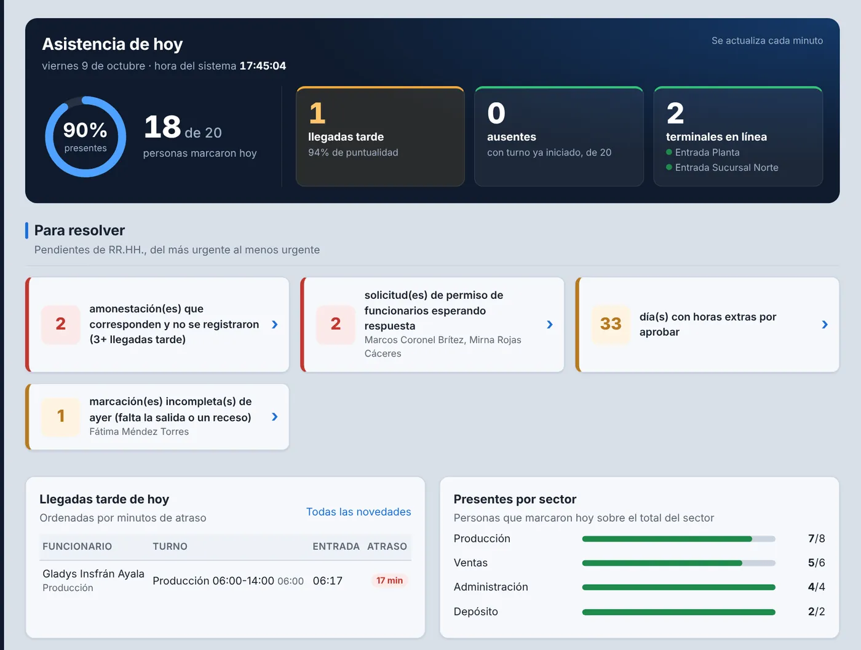The height and width of the screenshot is (650, 861).
Task: Click the '2/2' Depósito count
Action: 816,612
